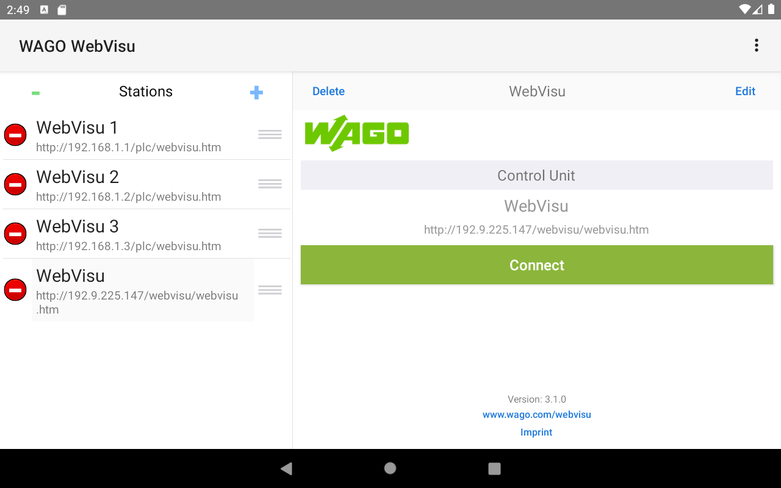
Task: Grab the reorder handle for the 192.9.225.147 station
Action: pos(270,290)
